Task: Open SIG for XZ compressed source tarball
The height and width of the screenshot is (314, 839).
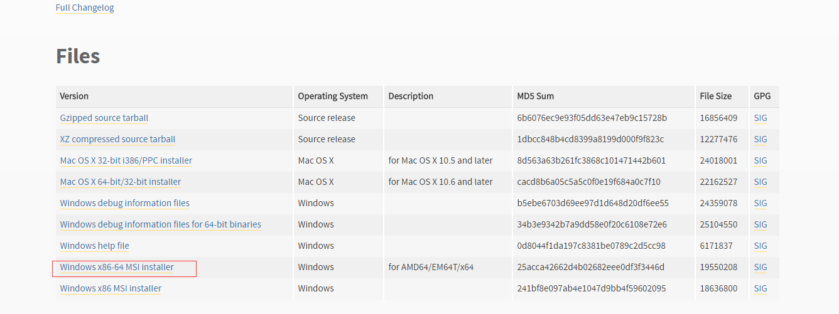Action: coord(761,139)
